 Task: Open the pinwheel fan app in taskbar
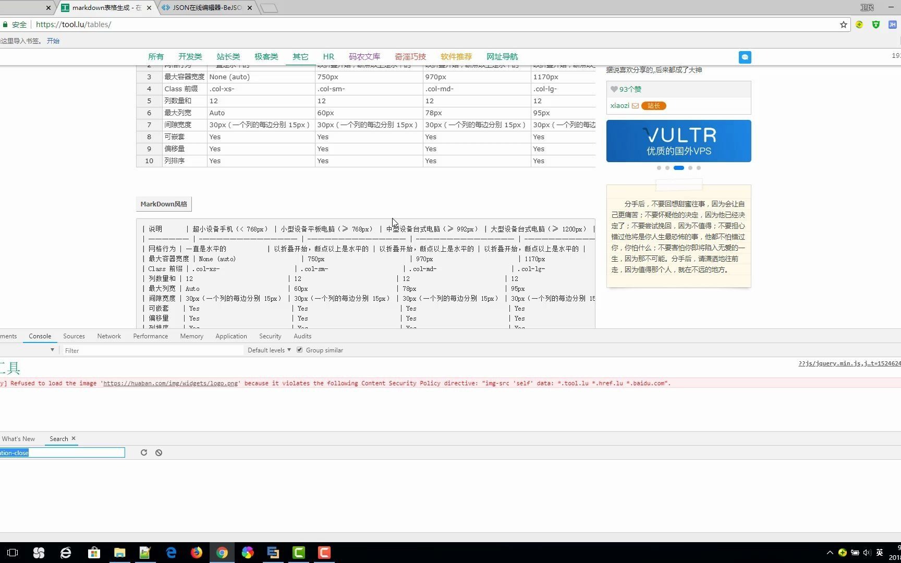[x=39, y=553]
